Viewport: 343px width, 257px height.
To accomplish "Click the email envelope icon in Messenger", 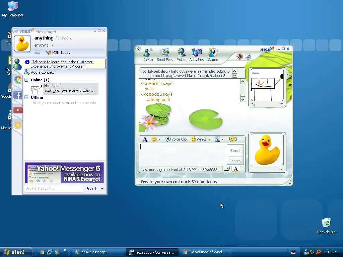I will click(37, 52).
